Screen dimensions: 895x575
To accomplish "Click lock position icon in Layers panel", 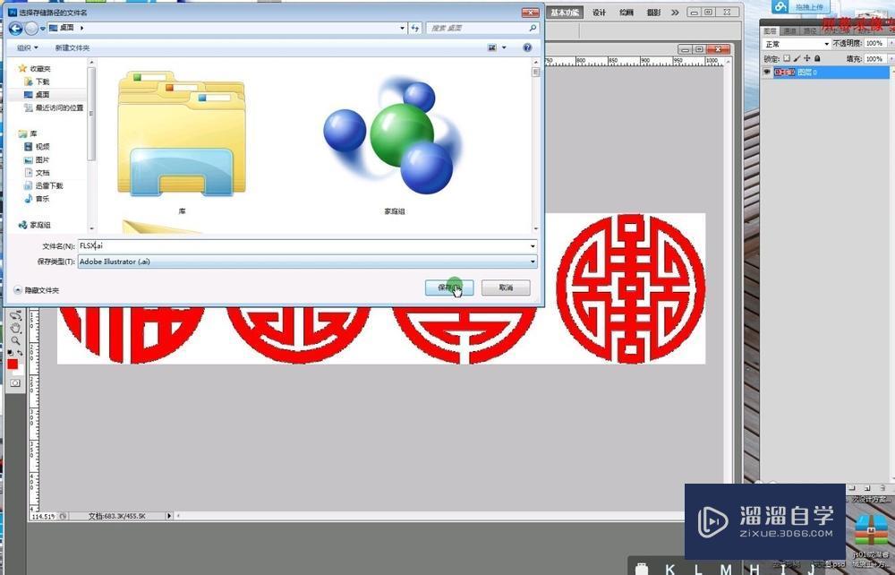I will click(807, 58).
